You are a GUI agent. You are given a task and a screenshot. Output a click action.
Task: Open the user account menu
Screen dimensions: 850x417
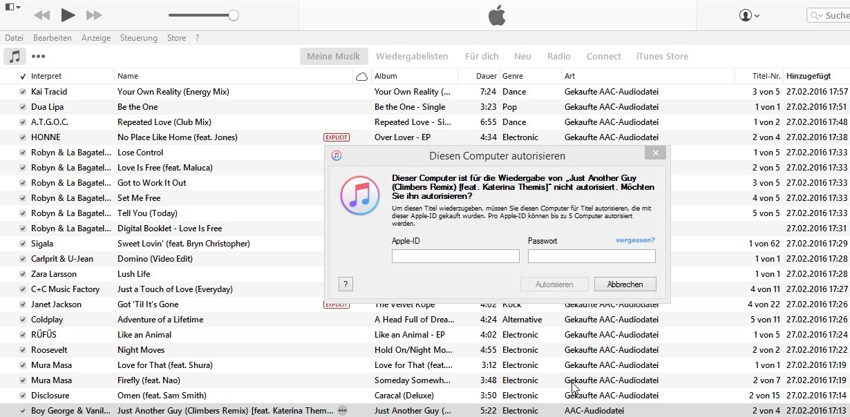coord(749,15)
